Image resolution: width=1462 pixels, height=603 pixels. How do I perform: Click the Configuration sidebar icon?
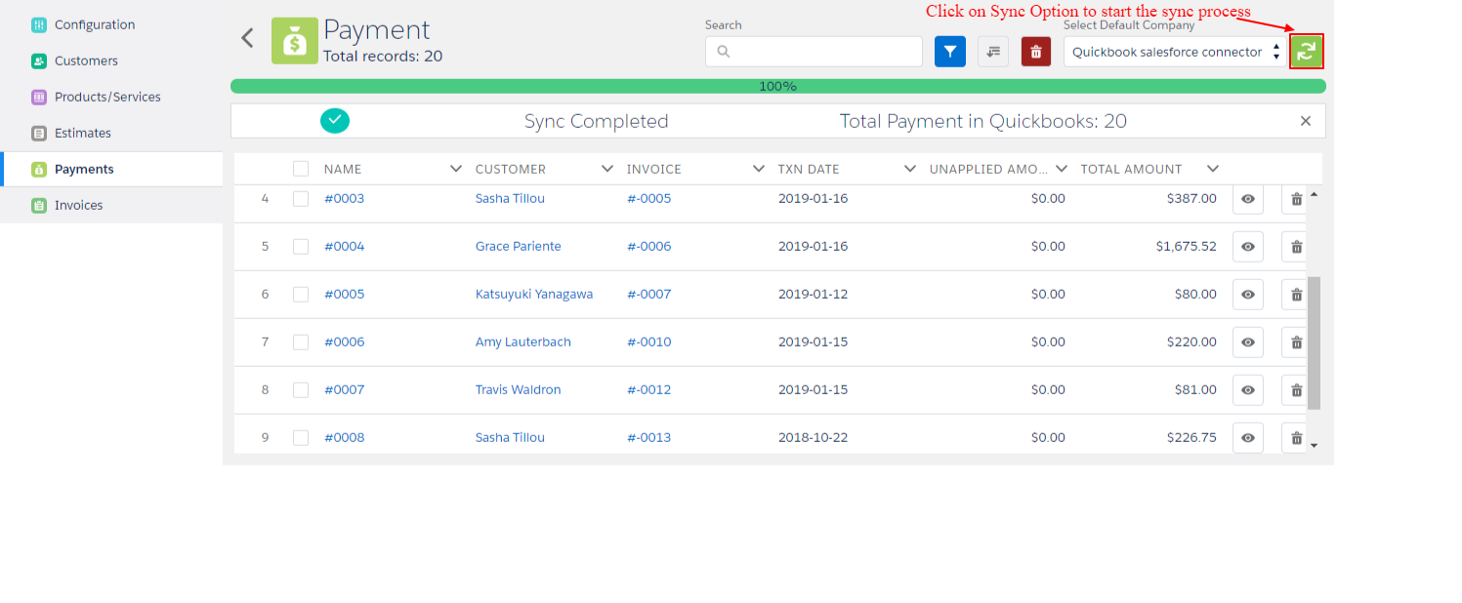pyautogui.click(x=38, y=24)
